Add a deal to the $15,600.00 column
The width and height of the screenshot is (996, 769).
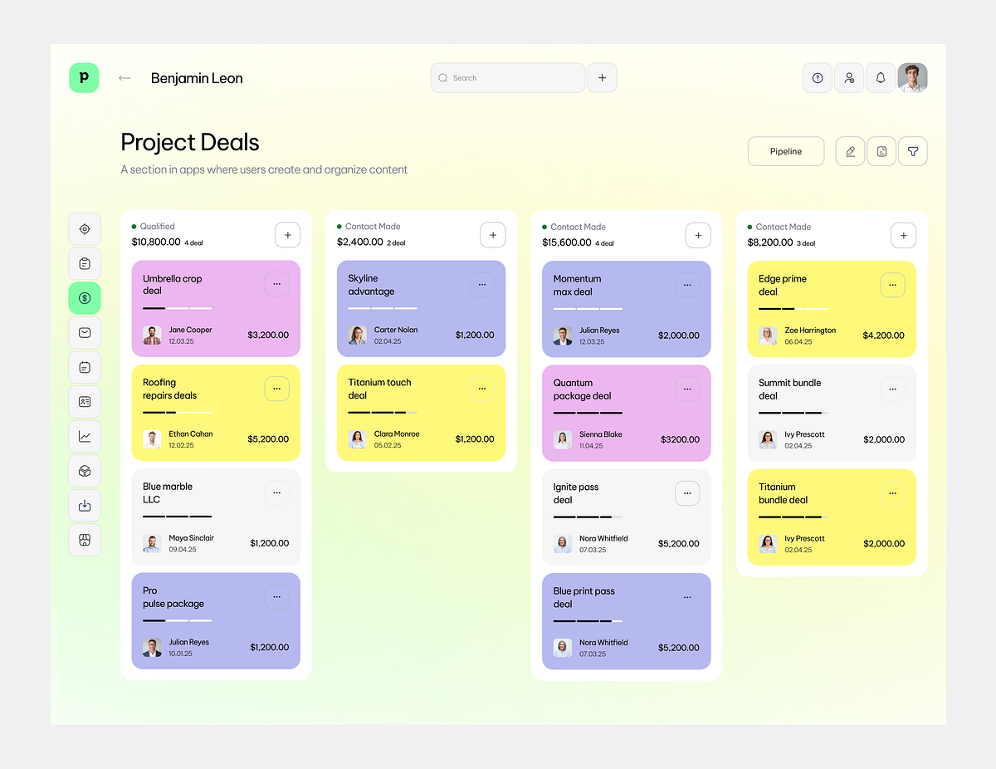pyautogui.click(x=698, y=235)
